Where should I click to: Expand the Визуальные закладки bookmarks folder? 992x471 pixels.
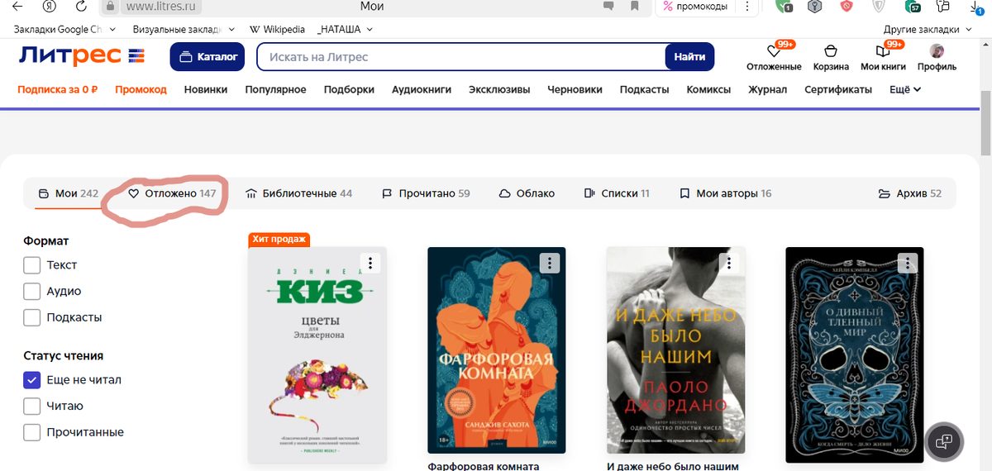coord(184,29)
